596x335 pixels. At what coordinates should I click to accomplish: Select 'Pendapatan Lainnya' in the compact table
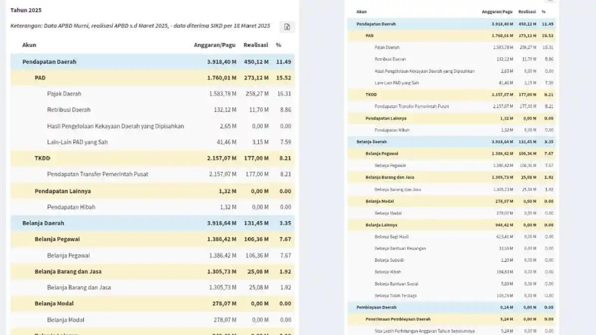(386, 118)
